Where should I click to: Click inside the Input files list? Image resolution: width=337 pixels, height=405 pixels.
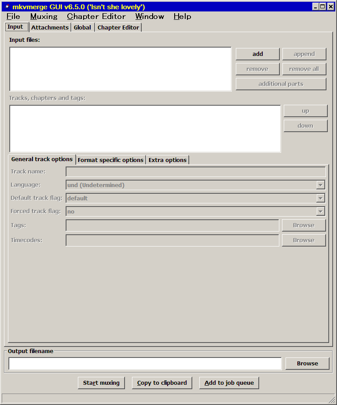pos(120,69)
